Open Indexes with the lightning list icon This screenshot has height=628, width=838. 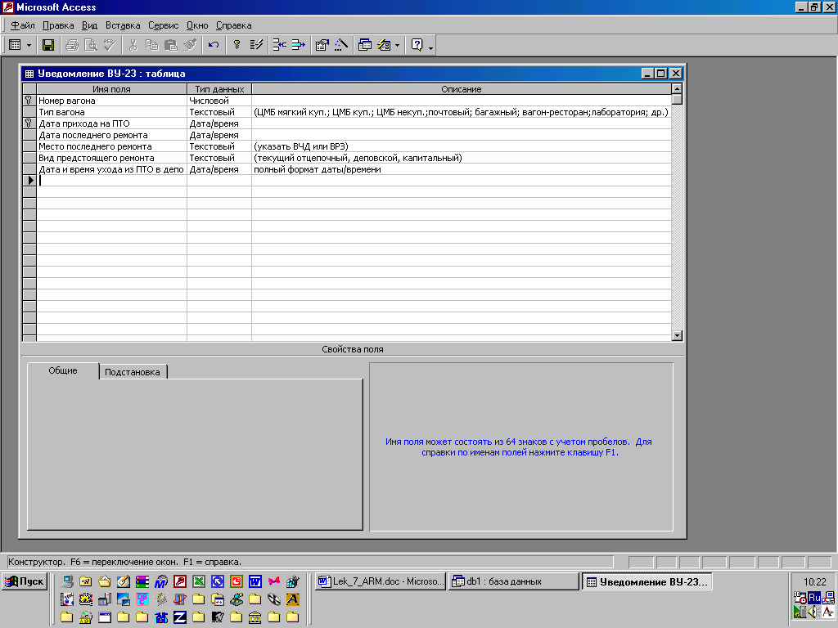(x=256, y=46)
